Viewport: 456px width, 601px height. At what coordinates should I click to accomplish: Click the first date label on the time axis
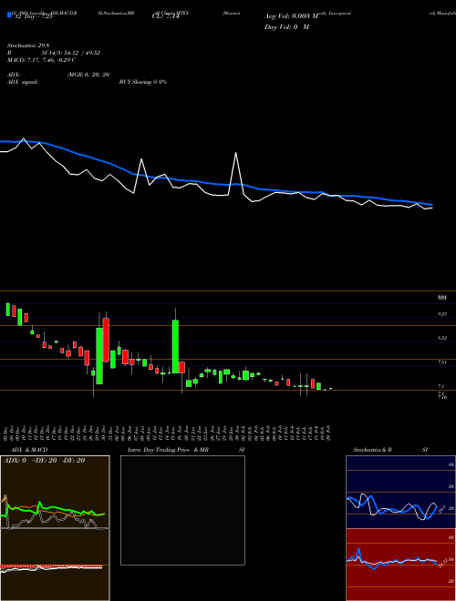[7, 432]
